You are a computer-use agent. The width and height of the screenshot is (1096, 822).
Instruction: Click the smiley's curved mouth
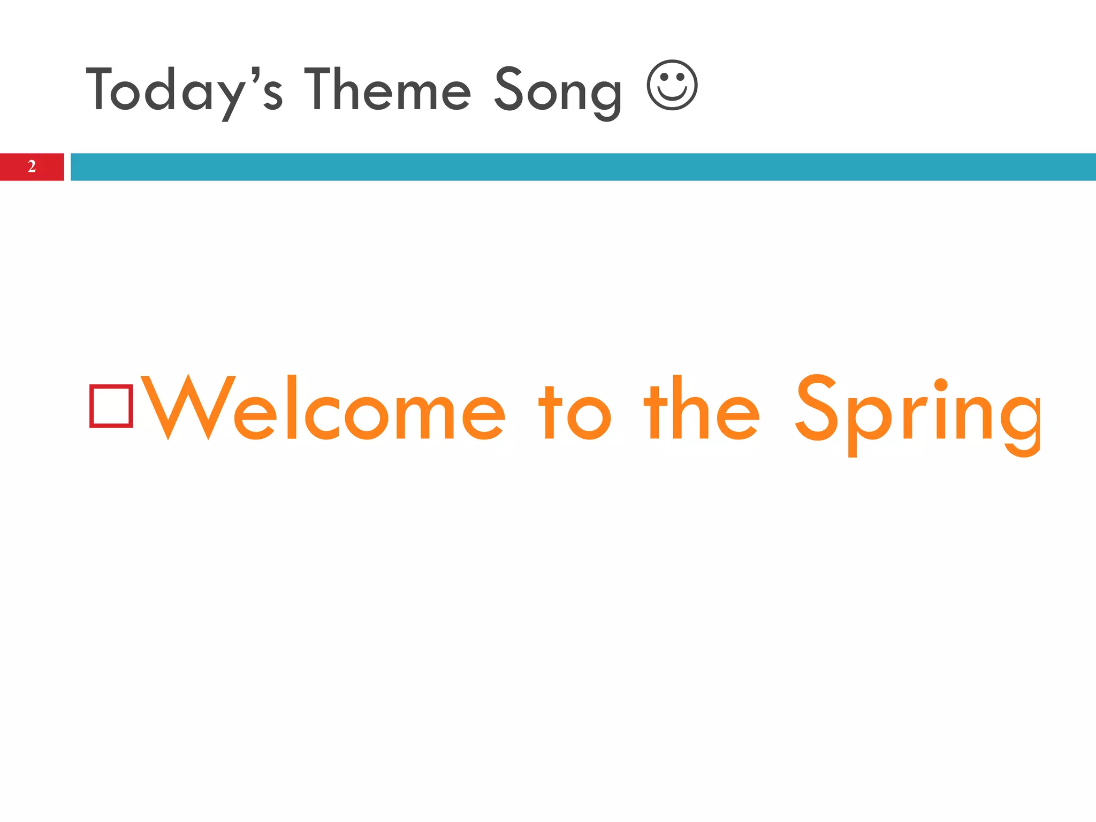pyautogui.click(x=672, y=95)
